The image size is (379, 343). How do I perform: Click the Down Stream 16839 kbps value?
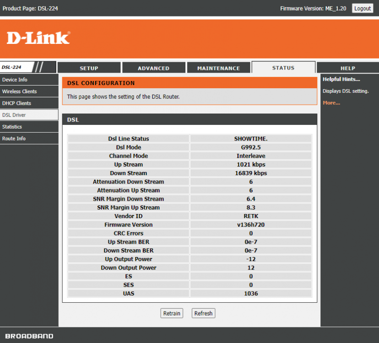pos(251,173)
